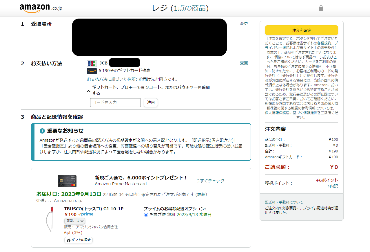
Task: Click the +6ポイント earned points text
Action: (x=327, y=180)
